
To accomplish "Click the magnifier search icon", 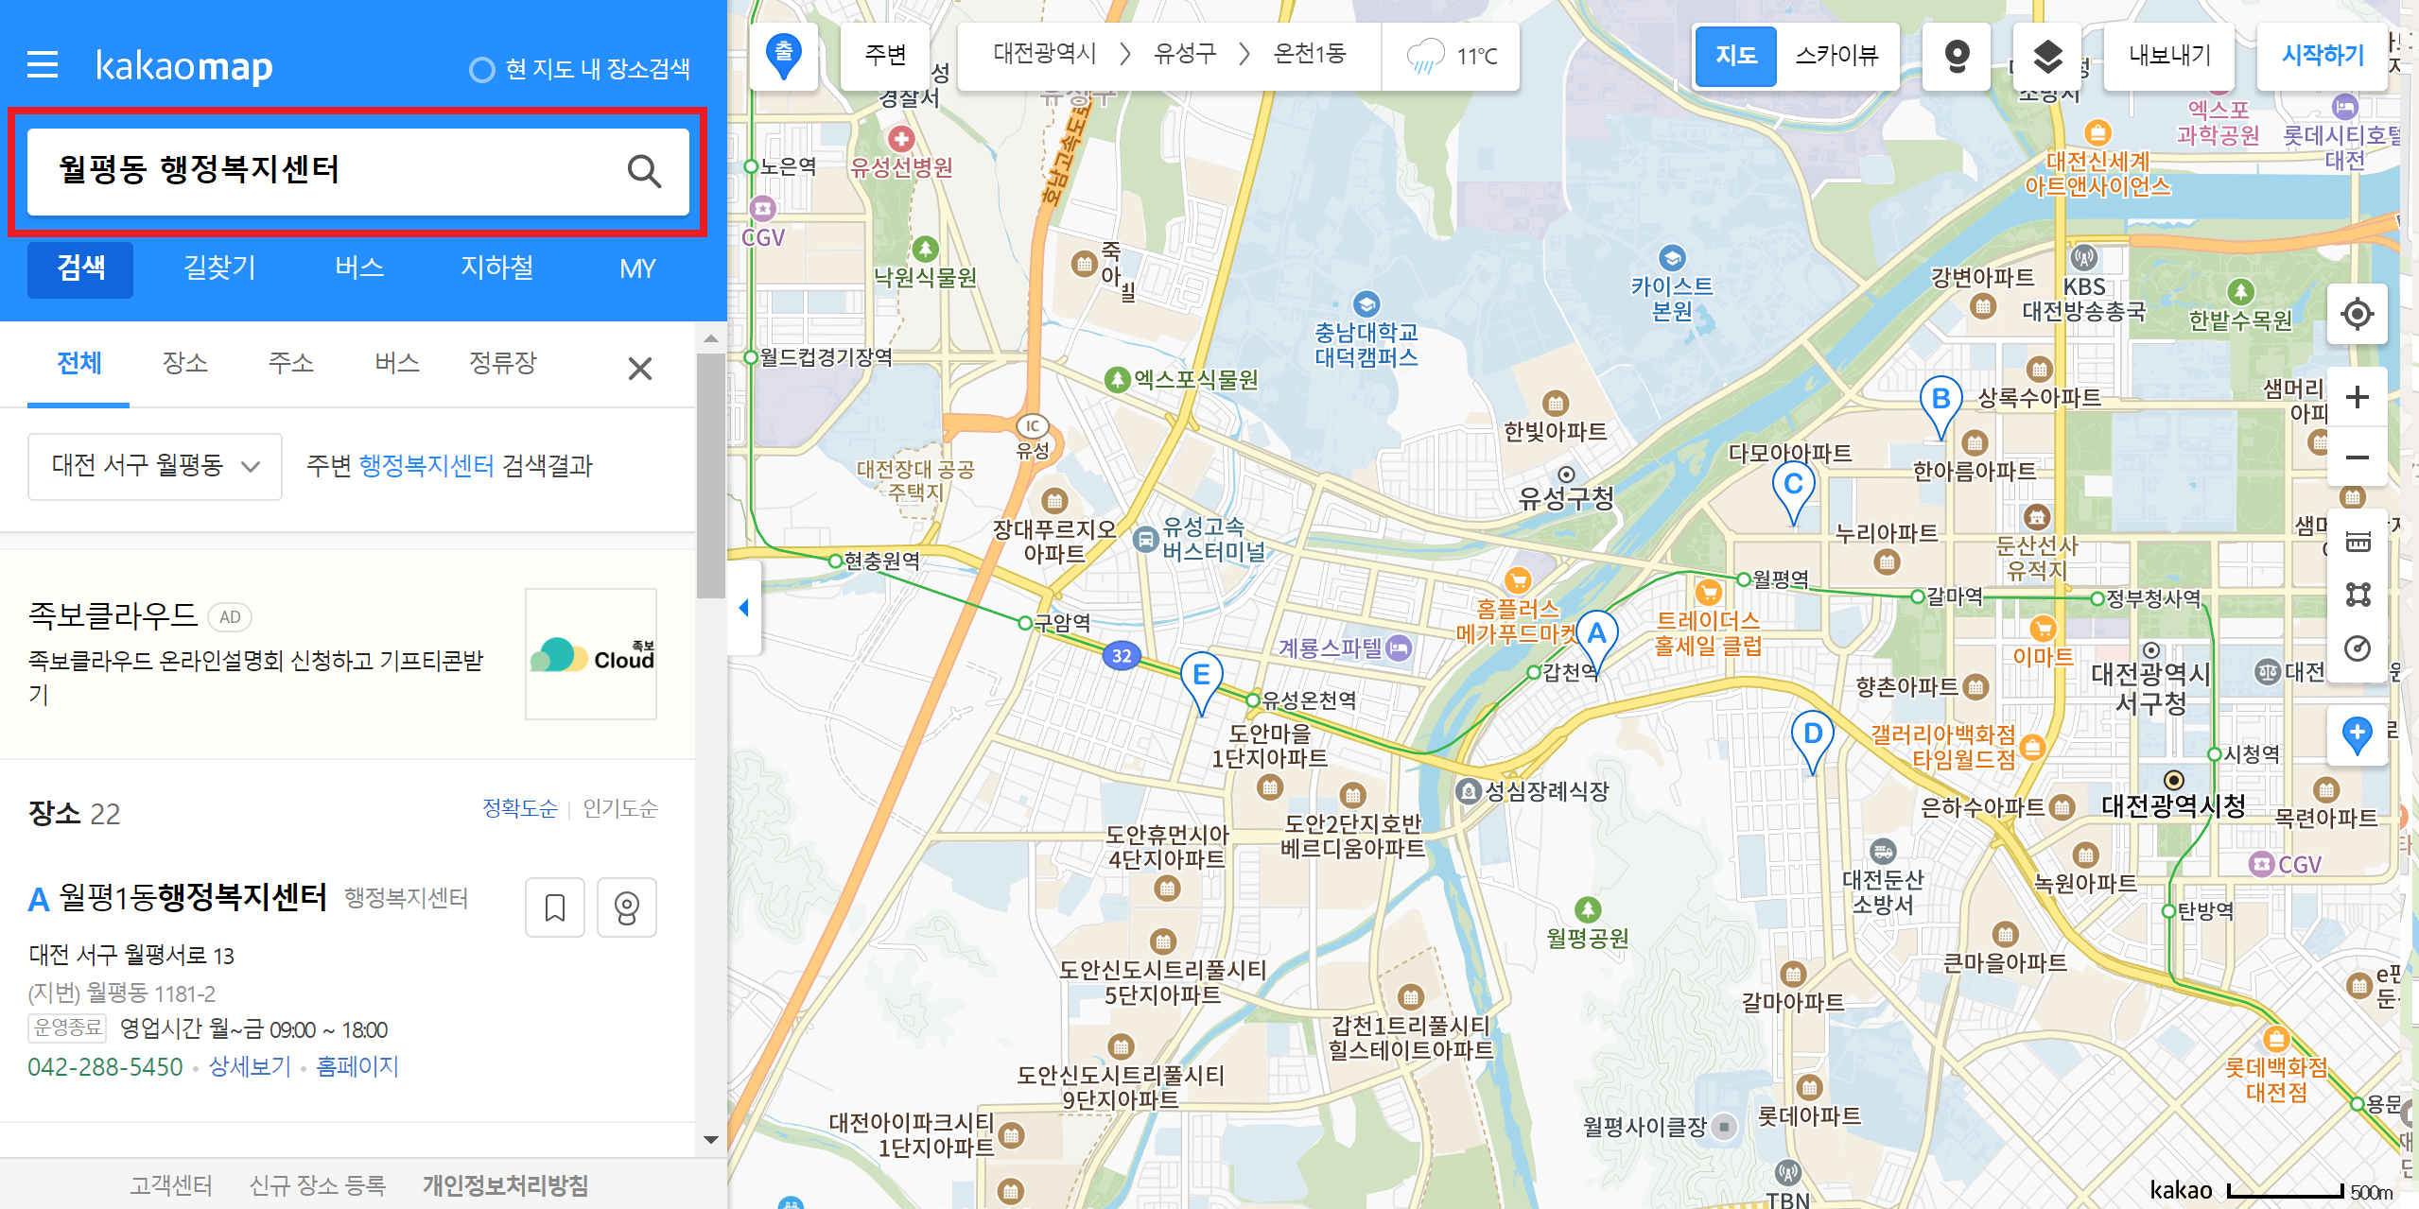I will coord(644,171).
